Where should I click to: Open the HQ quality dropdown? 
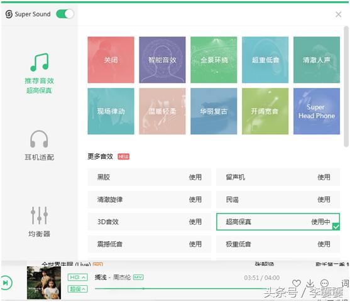point(77,278)
